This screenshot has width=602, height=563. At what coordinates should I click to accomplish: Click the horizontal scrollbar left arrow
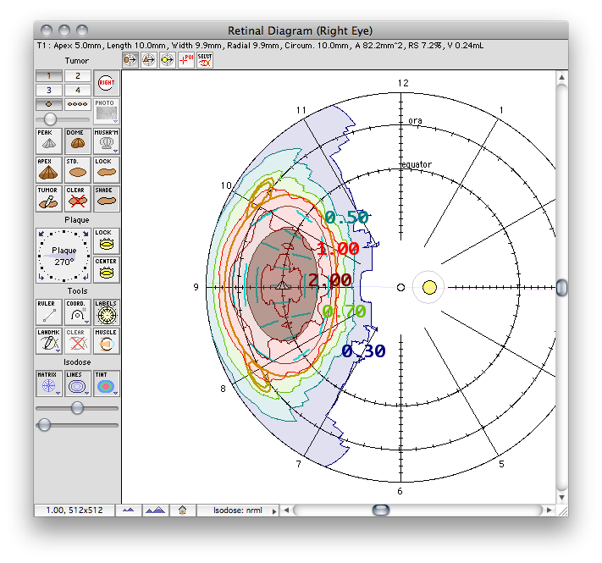pyautogui.click(x=286, y=511)
